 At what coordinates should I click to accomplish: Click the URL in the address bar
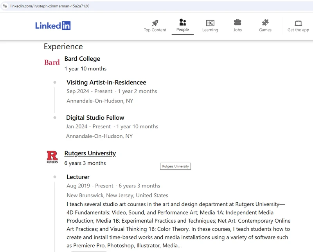pyautogui.click(x=50, y=6)
